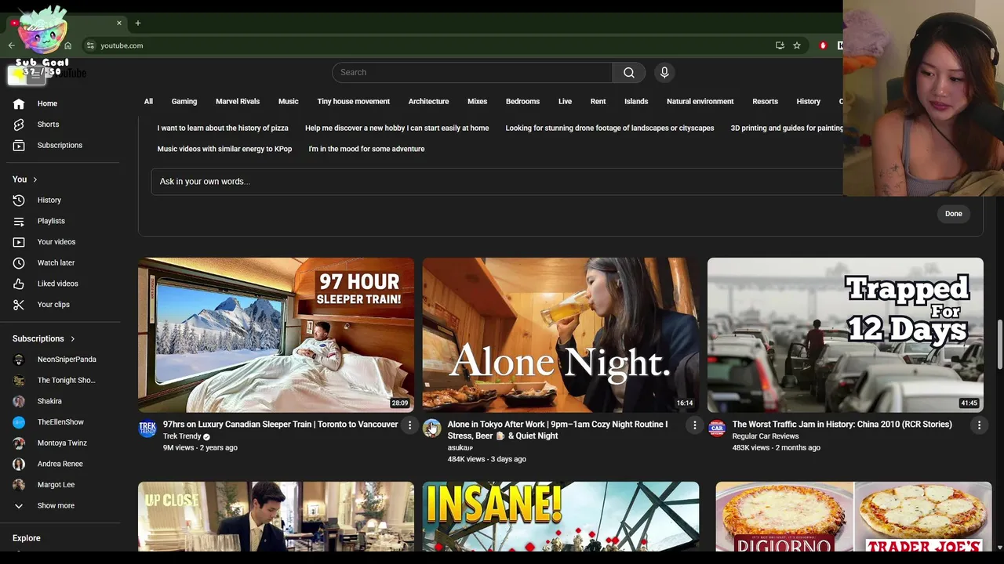Select the Music filter chip
This screenshot has height=564, width=1004.
pyautogui.click(x=289, y=101)
